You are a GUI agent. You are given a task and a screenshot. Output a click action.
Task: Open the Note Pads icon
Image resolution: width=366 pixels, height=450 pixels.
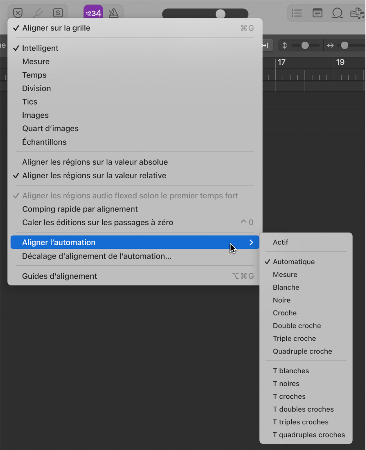pyautogui.click(x=317, y=13)
